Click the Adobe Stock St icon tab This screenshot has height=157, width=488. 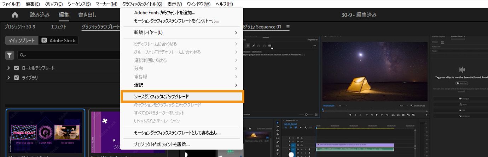58,41
